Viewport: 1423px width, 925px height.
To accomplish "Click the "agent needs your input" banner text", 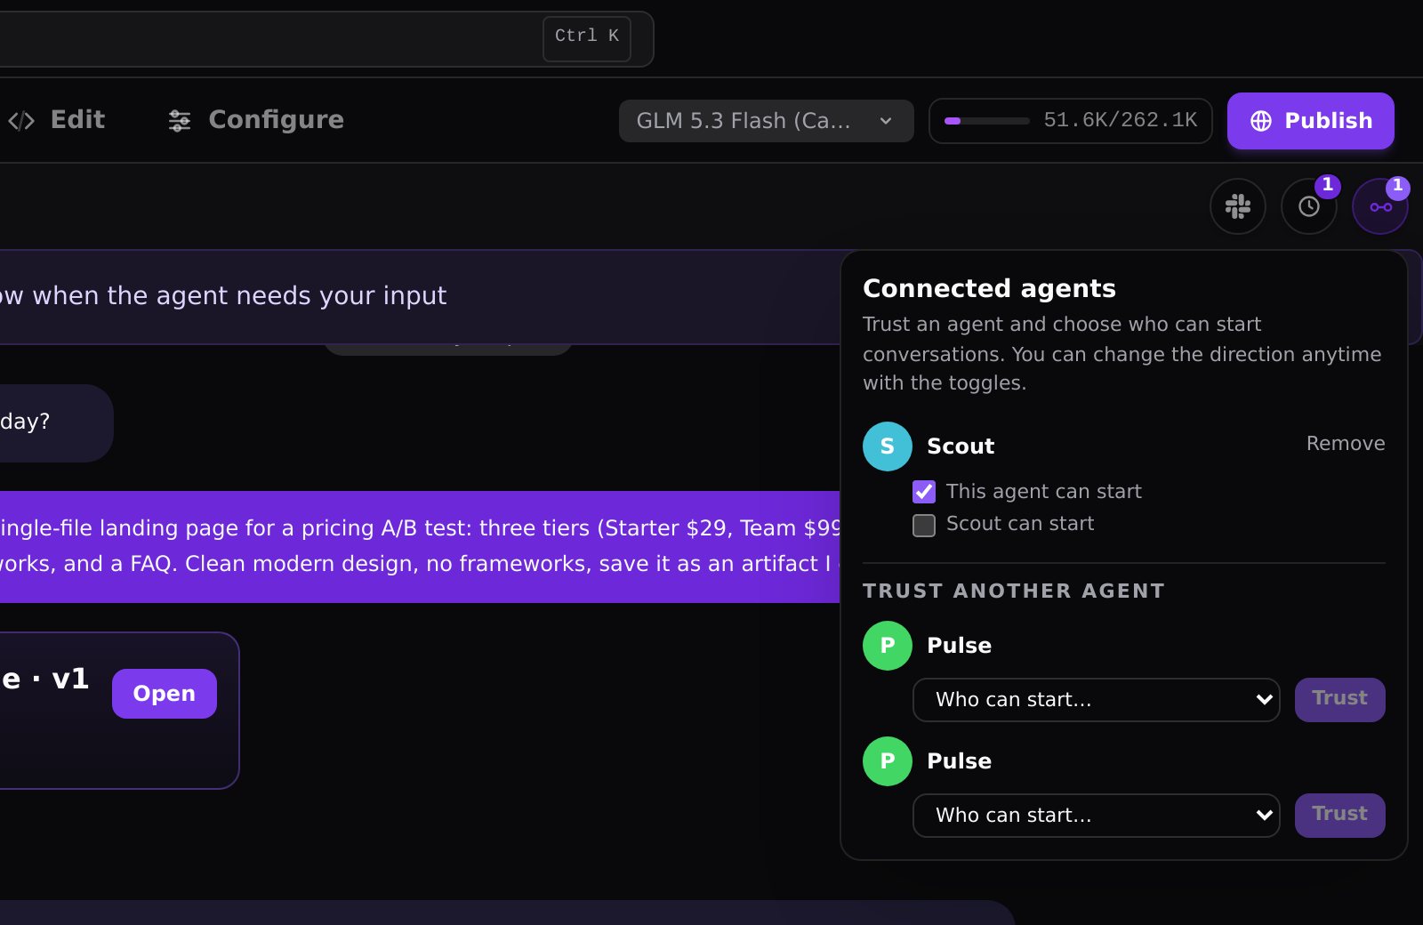I will point(223,295).
